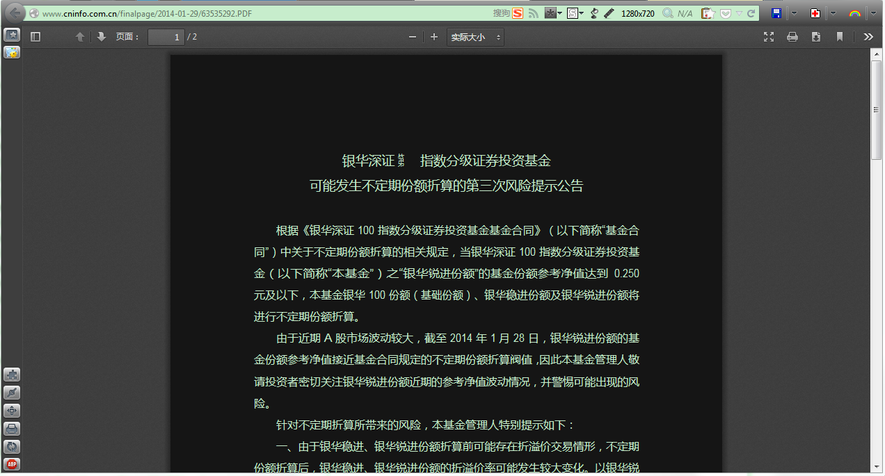The height and width of the screenshot is (476, 885).
Task: Click the page number input field
Action: [x=166, y=37]
